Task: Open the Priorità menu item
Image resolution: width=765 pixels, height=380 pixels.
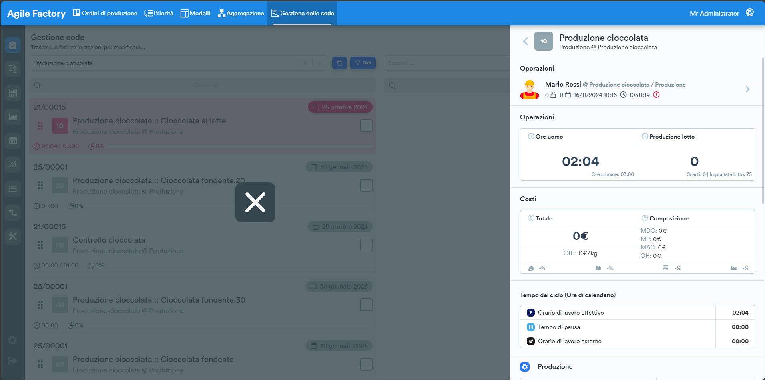Action: [159, 13]
